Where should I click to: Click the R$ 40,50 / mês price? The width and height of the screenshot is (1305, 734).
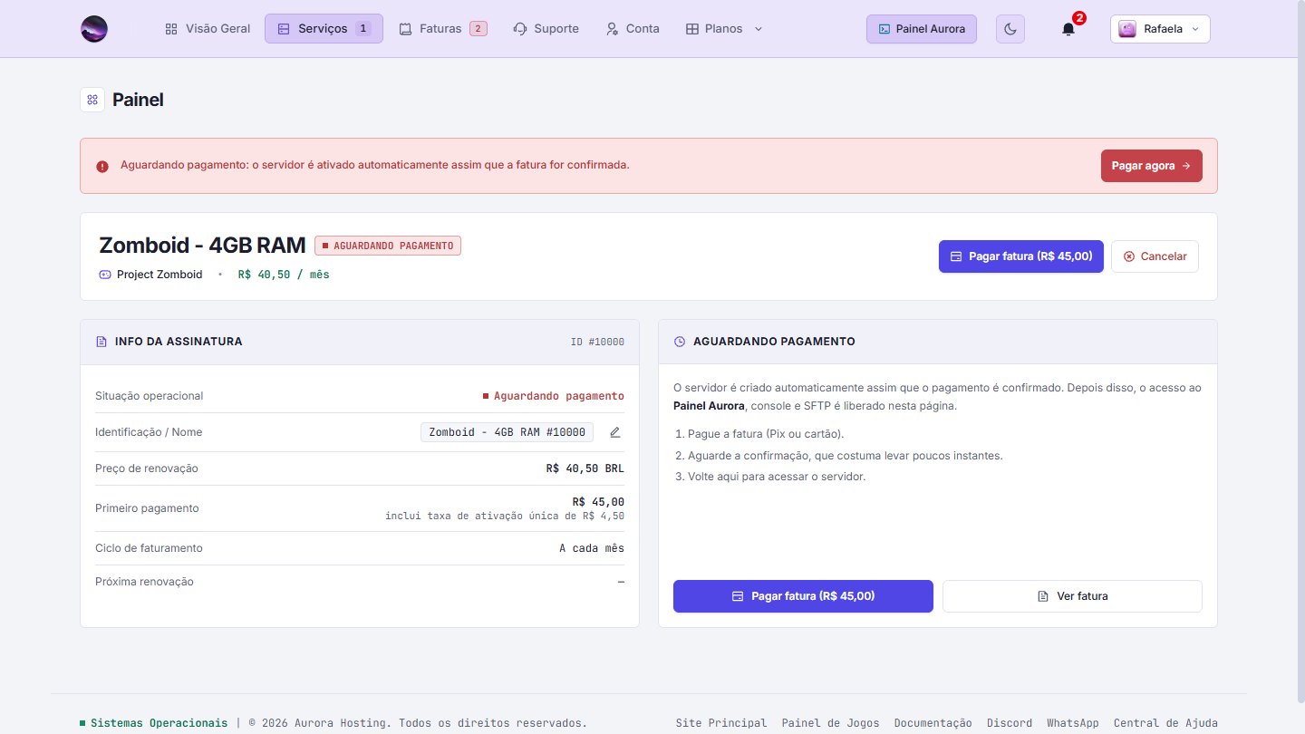pos(284,275)
